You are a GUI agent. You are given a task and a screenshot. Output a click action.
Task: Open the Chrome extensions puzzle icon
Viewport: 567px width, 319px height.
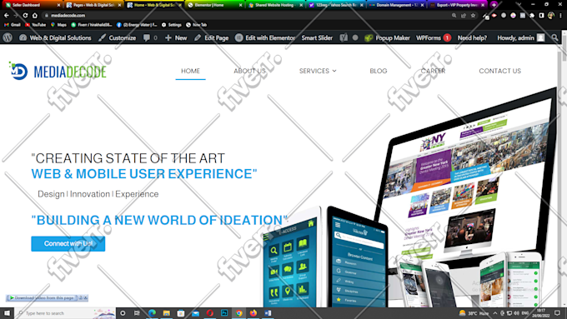(532, 16)
